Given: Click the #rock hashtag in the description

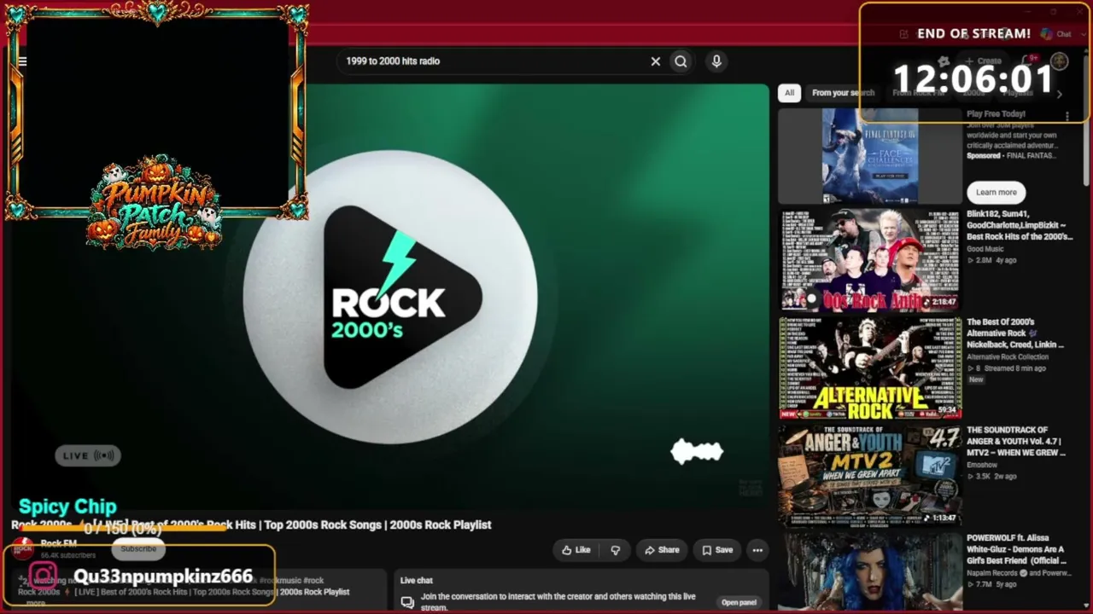Looking at the screenshot, I should (x=313, y=581).
